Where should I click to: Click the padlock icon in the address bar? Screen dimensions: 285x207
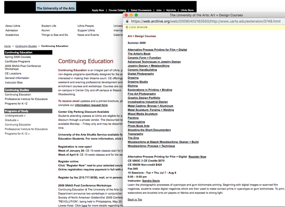(127, 21)
